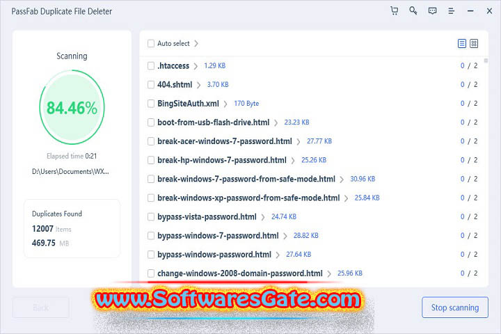
Task: Select the BingSiteAuth.xml file name
Action: (188, 103)
